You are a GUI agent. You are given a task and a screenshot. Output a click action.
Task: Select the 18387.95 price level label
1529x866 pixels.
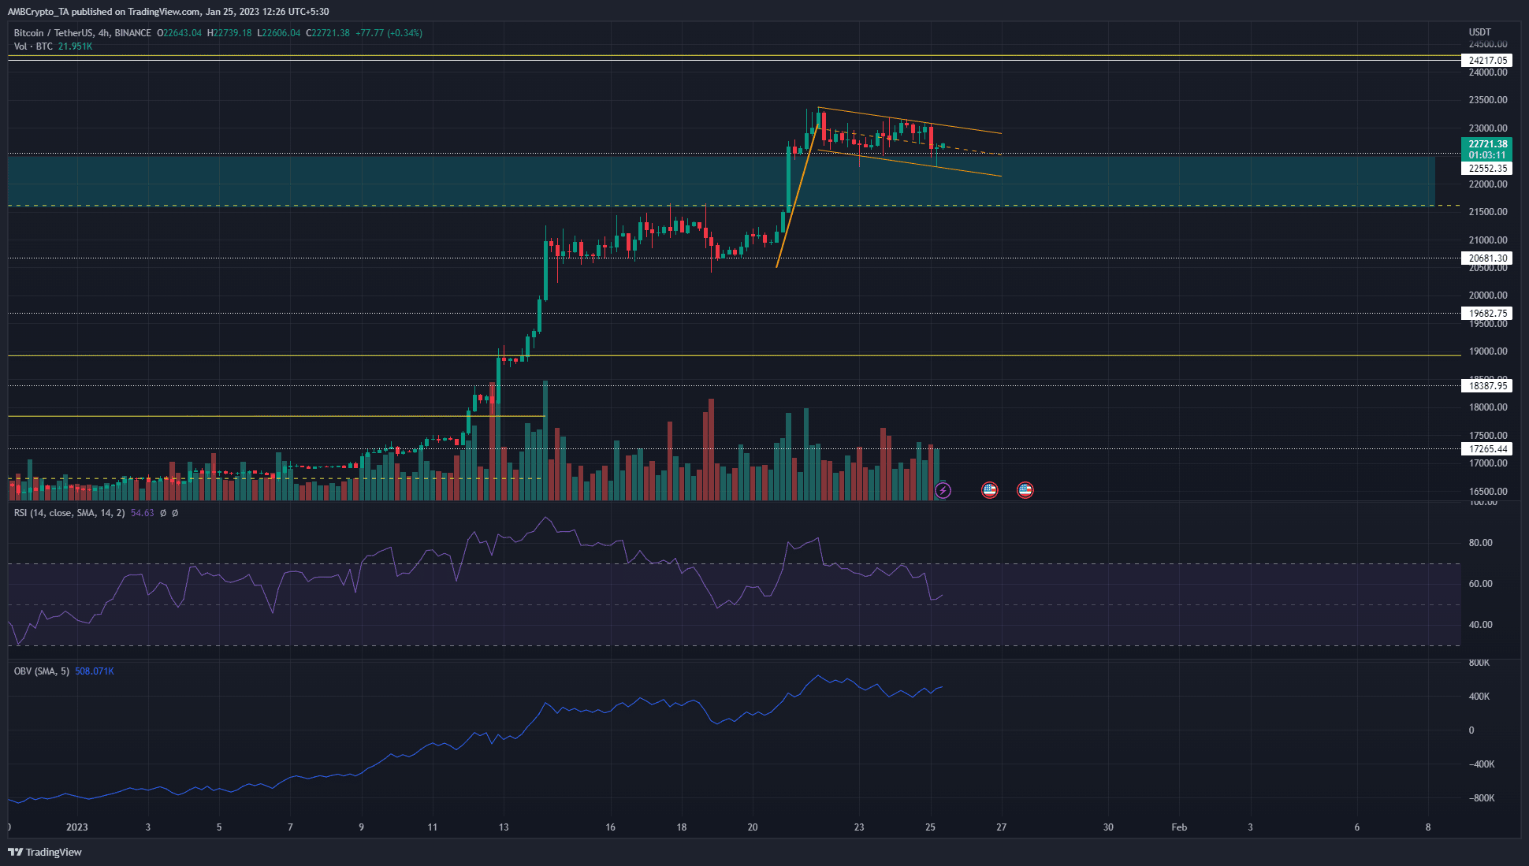tap(1487, 386)
